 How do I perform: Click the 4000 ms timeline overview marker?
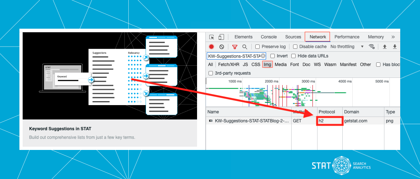tap(345, 81)
